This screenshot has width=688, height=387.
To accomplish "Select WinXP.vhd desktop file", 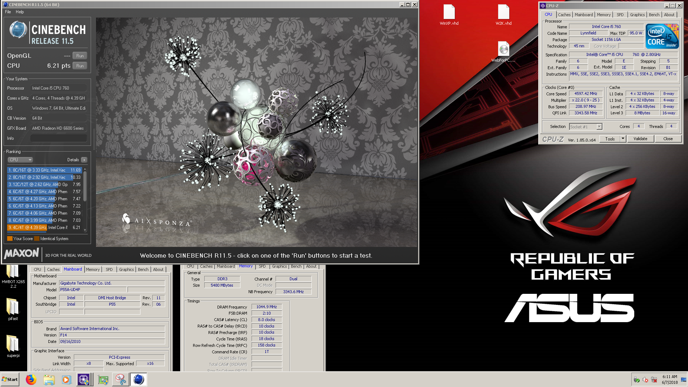I will point(449,15).
